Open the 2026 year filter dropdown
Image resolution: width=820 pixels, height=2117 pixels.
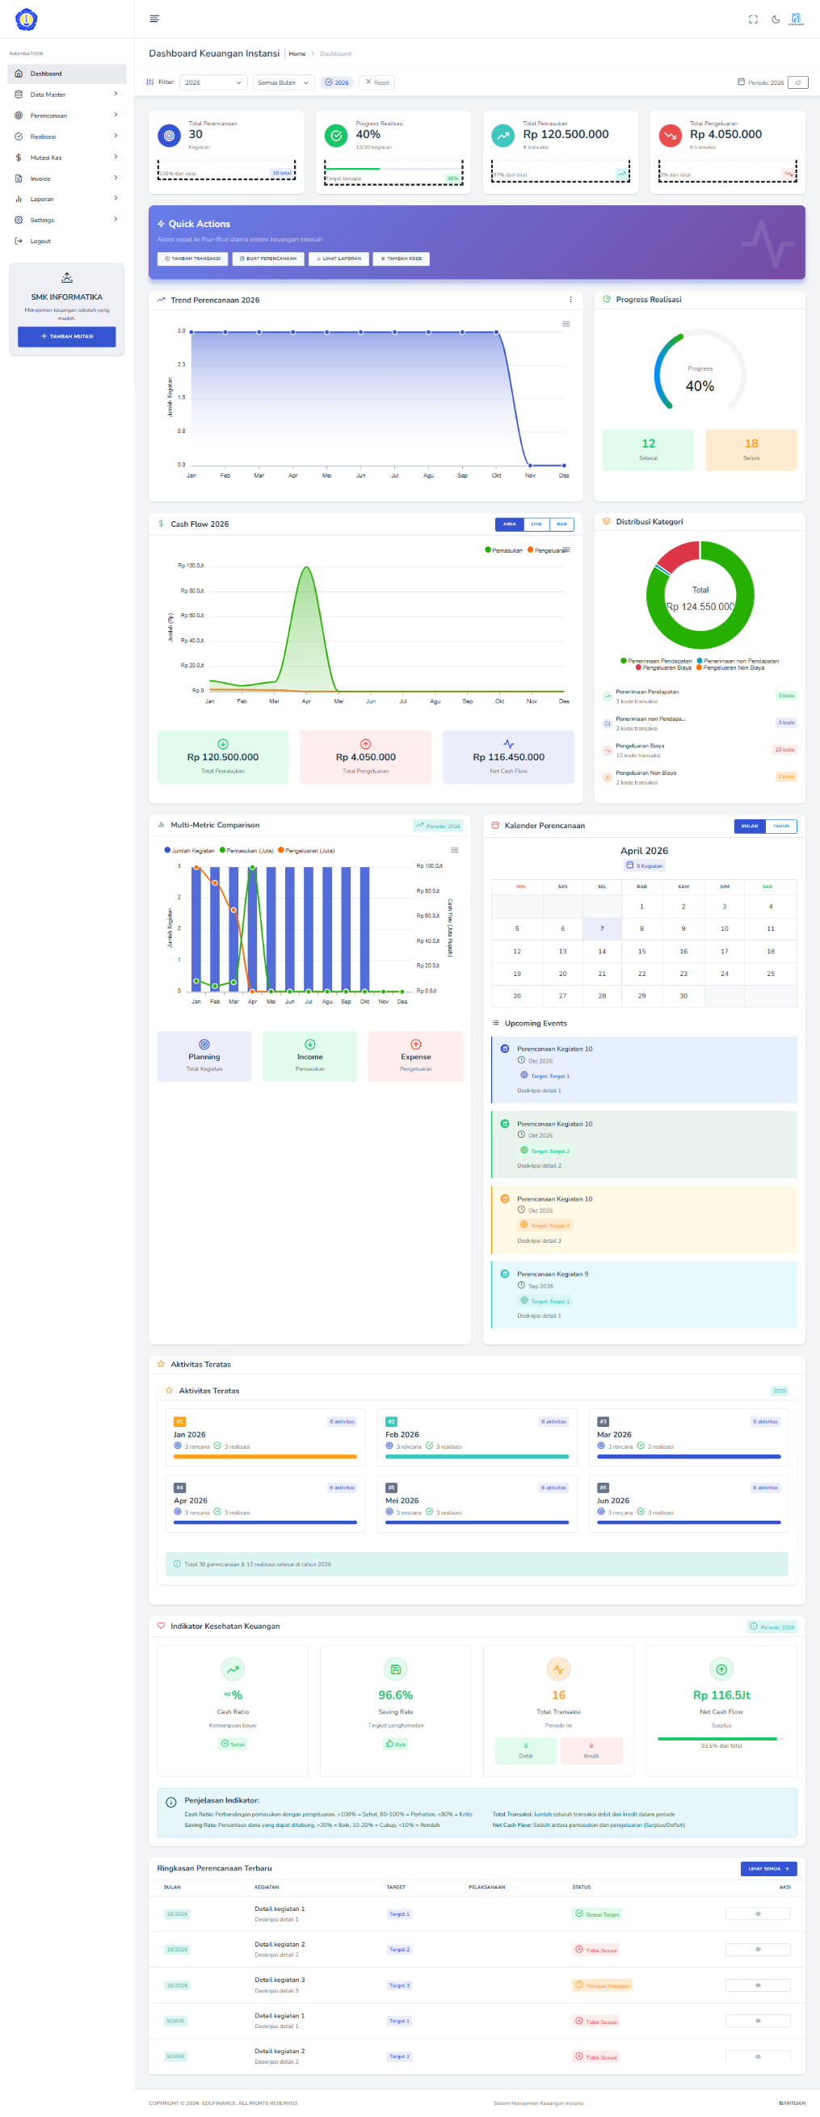(213, 82)
